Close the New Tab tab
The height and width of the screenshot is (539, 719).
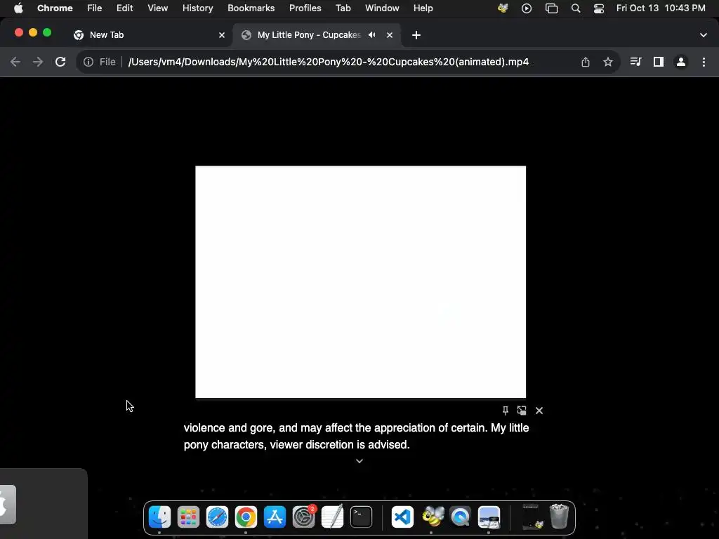pyautogui.click(x=222, y=35)
